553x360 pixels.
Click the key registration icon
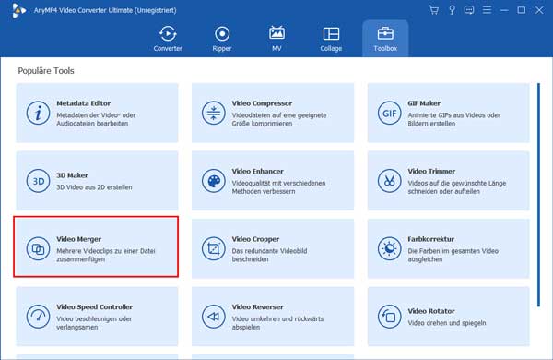452,10
